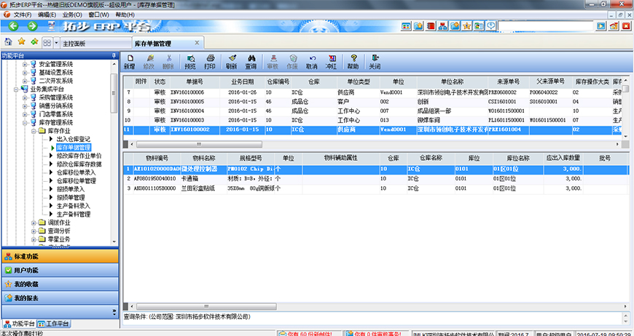Select document row INV160100006
The height and width of the screenshot is (336, 634).
click(187, 93)
